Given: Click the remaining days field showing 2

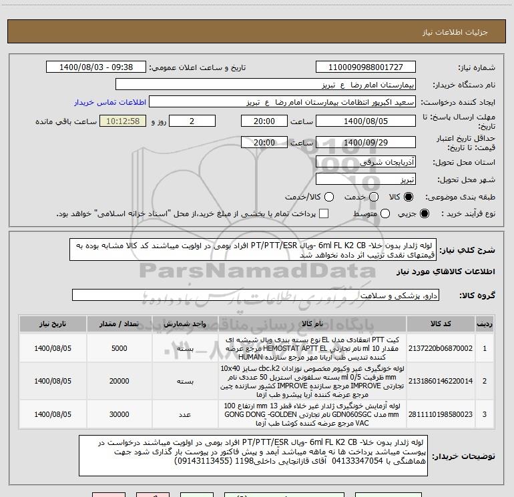Looking at the screenshot, I should (x=192, y=121).
